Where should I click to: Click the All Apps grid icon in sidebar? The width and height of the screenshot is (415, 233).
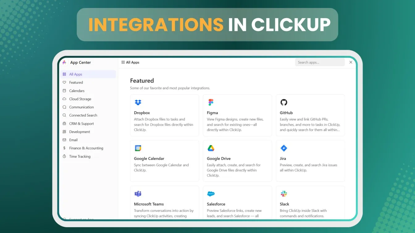tap(64, 74)
